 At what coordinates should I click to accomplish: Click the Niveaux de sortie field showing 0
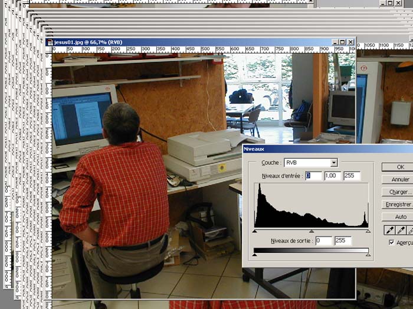click(x=324, y=241)
